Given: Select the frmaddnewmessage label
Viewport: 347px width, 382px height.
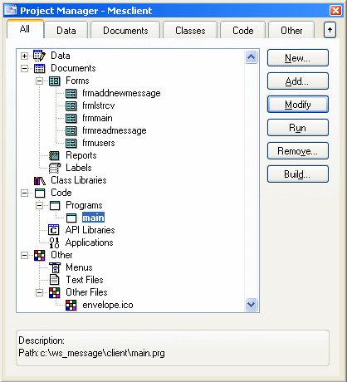Looking at the screenshot, I should coord(121,93).
